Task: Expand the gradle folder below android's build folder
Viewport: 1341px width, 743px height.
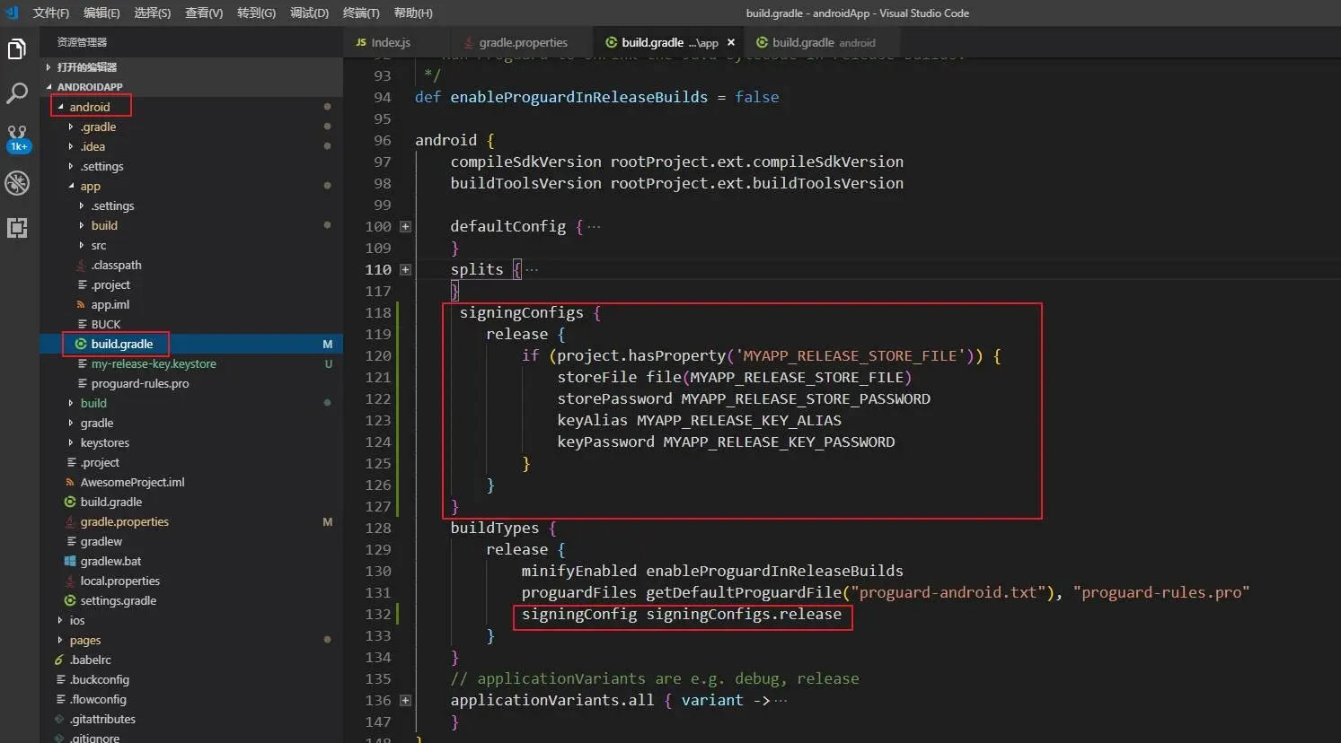Action: [71, 423]
